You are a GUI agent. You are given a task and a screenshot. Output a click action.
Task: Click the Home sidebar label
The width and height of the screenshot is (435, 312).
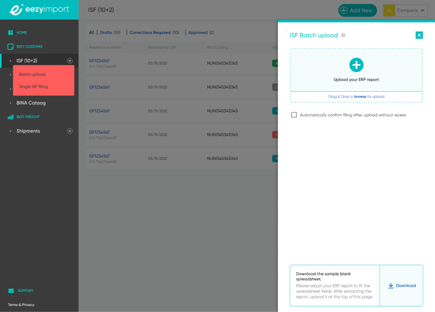pyautogui.click(x=22, y=32)
